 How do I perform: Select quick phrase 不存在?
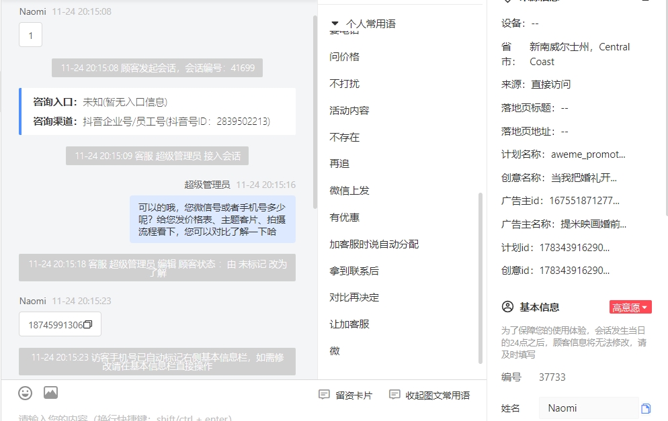click(344, 137)
